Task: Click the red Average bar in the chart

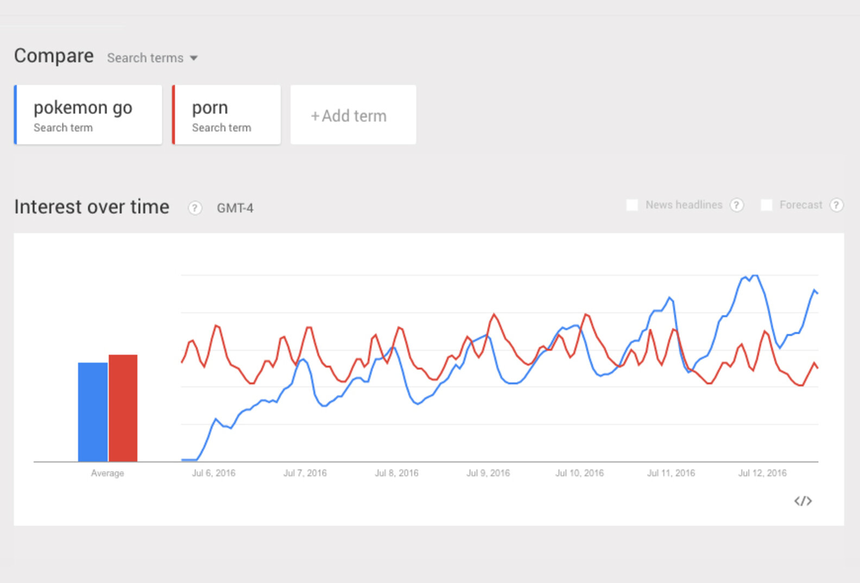Action: pos(123,407)
